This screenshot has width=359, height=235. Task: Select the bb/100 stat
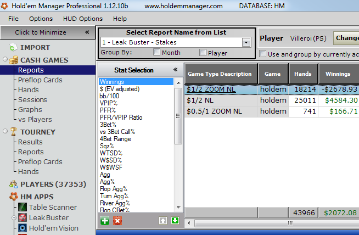109,96
